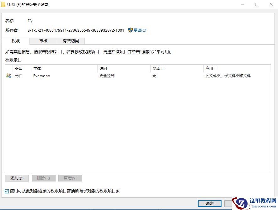
Task: Click the 类型 column header
Action: (18, 68)
